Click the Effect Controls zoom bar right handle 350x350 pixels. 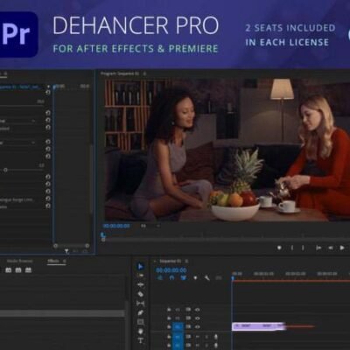pos(87,246)
